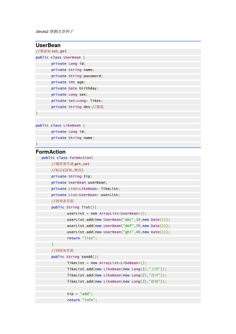Click the line 'public class LikeBean {'
Image resolution: width=236 pixels, height=334 pixels.
coord(60,125)
